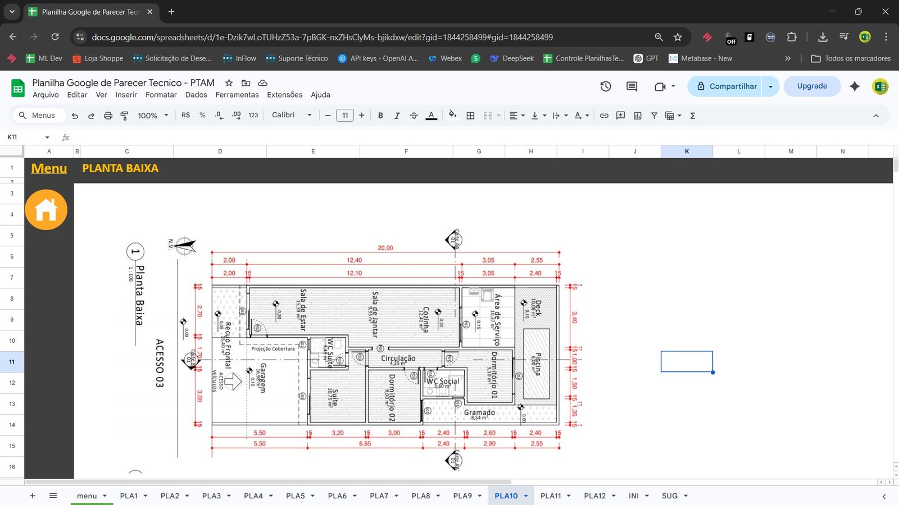Open the horizontal align dropdown
The width and height of the screenshot is (899, 505).
coord(515,116)
